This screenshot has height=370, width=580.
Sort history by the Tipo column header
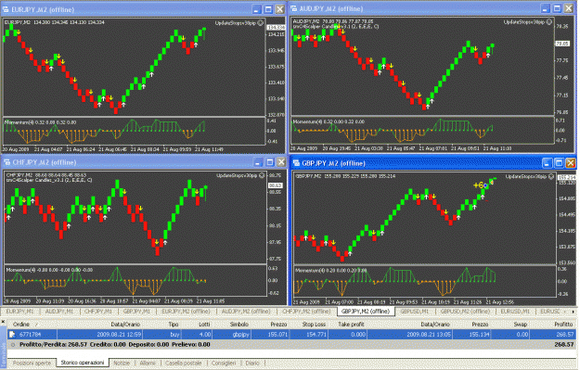click(x=174, y=325)
